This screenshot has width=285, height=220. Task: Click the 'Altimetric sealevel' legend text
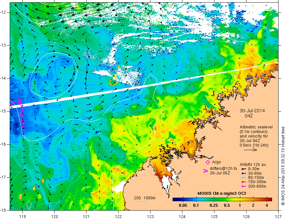pyautogui.click(x=256, y=127)
